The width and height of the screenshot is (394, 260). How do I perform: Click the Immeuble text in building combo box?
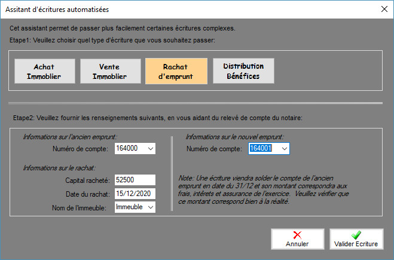pyautogui.click(x=129, y=207)
